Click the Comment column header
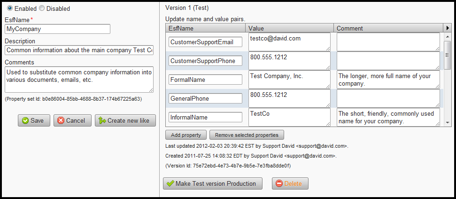 pos(388,28)
